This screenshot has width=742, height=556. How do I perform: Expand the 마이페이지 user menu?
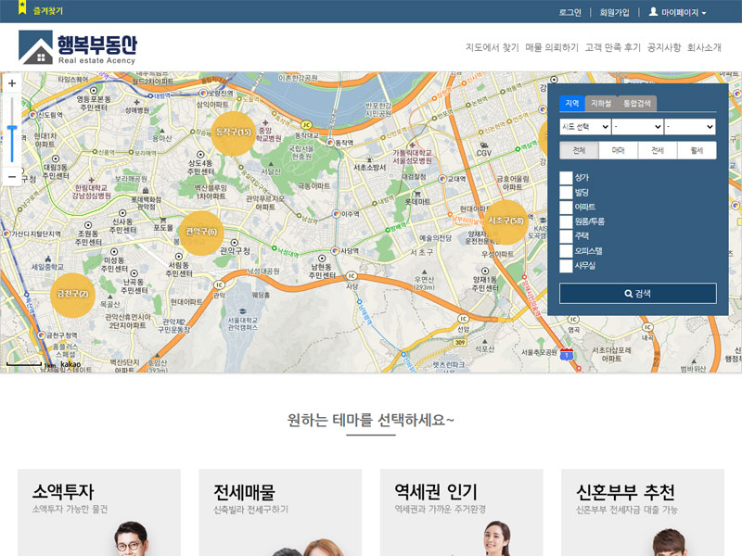[x=677, y=13]
